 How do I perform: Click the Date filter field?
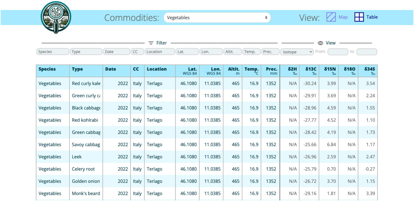(117, 52)
